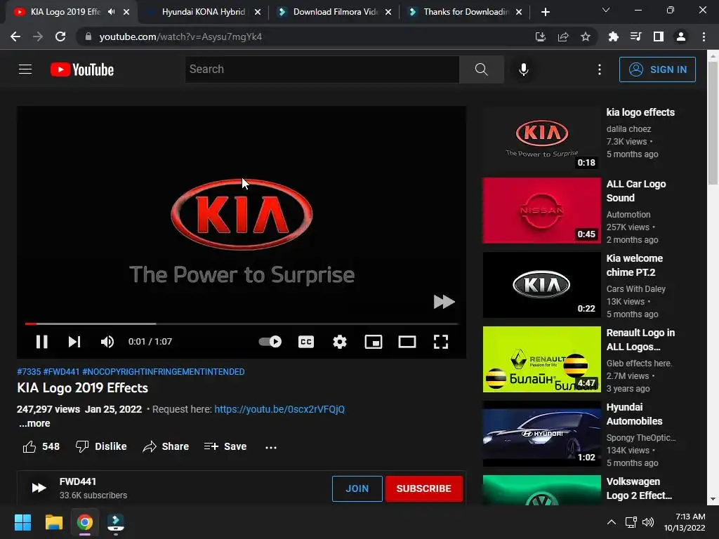The width and height of the screenshot is (719, 539).
Task: Click the channel watermark in player
Action: coord(444,302)
